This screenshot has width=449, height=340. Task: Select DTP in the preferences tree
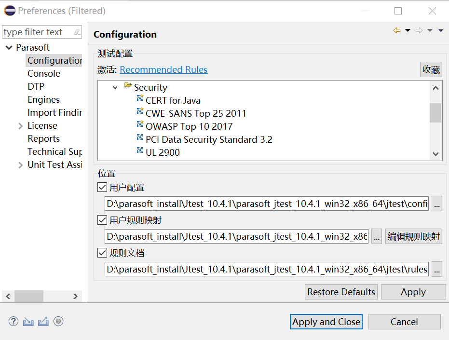(x=36, y=86)
